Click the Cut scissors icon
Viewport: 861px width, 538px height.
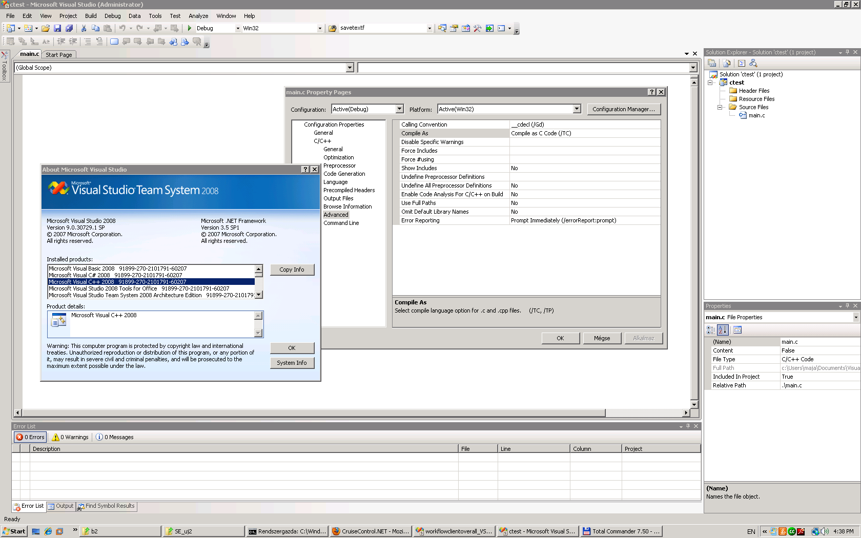pyautogui.click(x=84, y=28)
